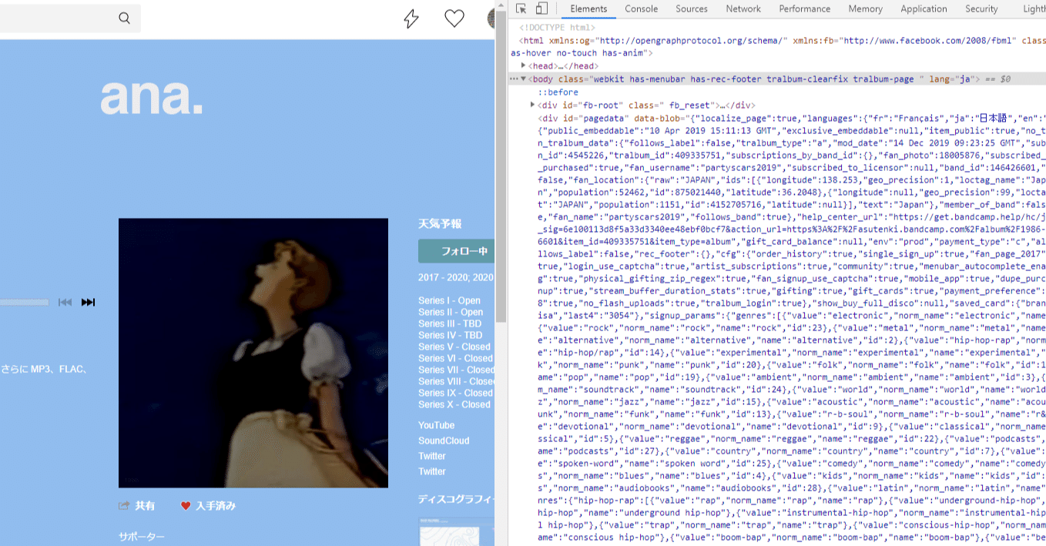Click the red heart purchased icon
Viewport: 1046px width, 546px height.
pos(186,506)
